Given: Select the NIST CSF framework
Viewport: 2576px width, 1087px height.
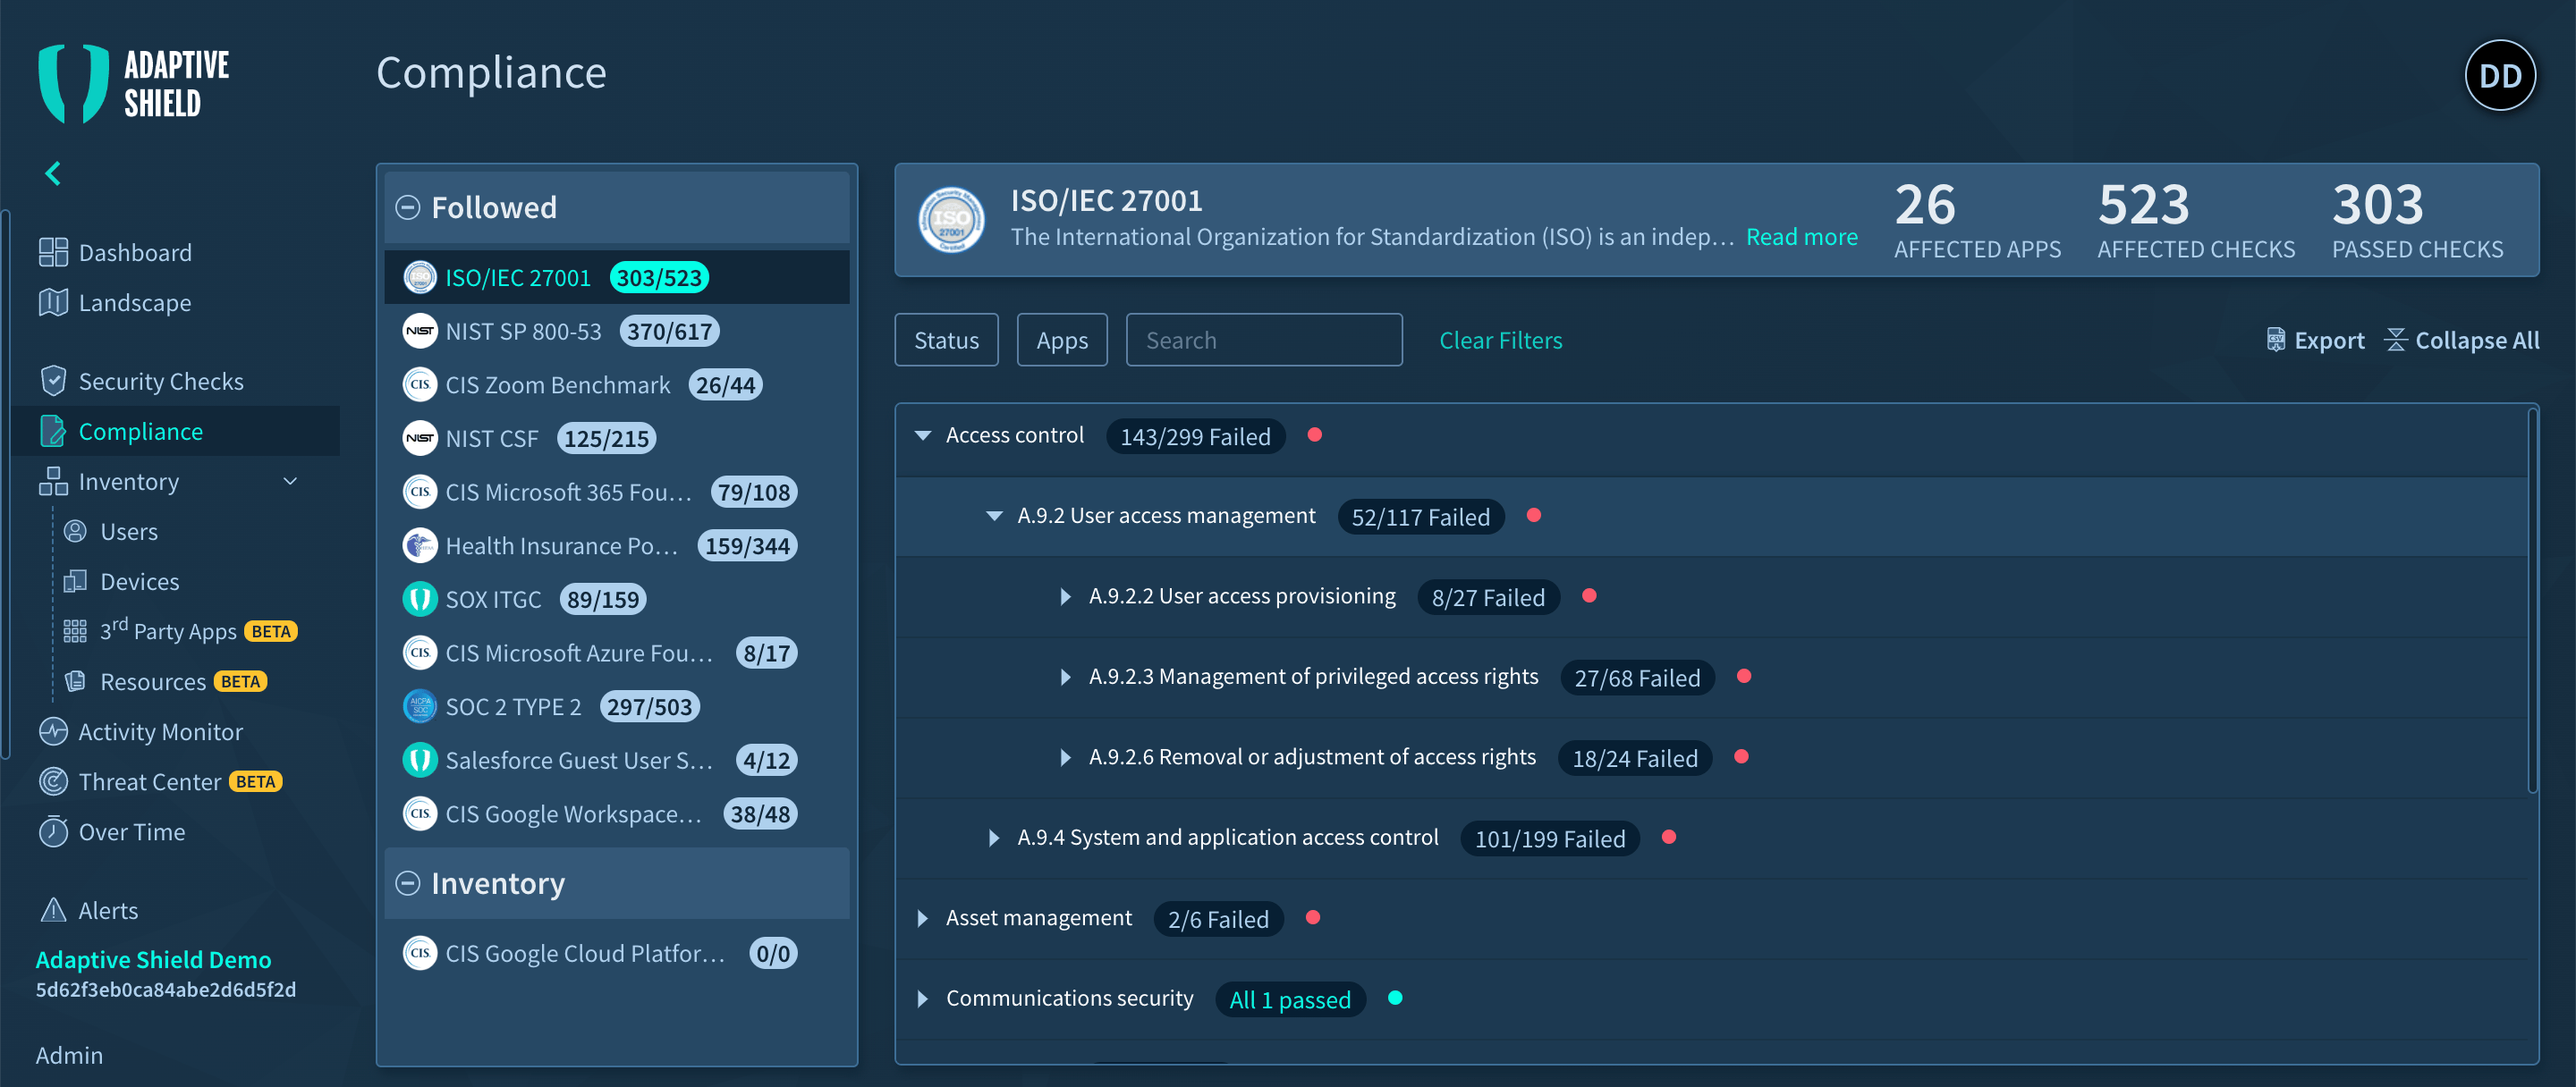Looking at the screenshot, I should pos(617,439).
